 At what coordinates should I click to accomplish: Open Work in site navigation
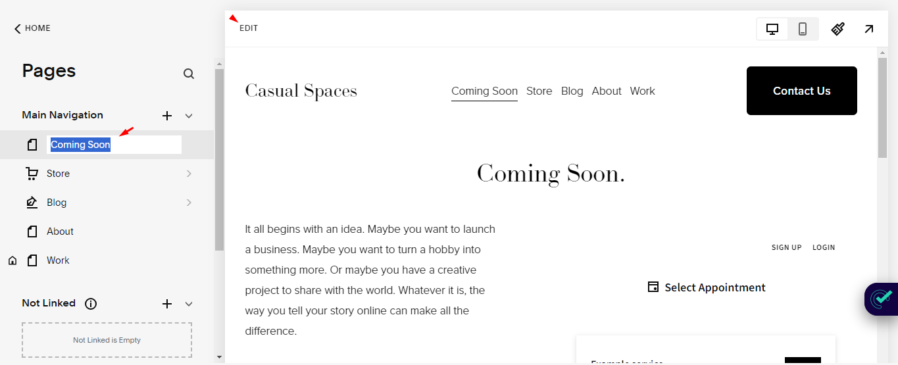coord(643,91)
